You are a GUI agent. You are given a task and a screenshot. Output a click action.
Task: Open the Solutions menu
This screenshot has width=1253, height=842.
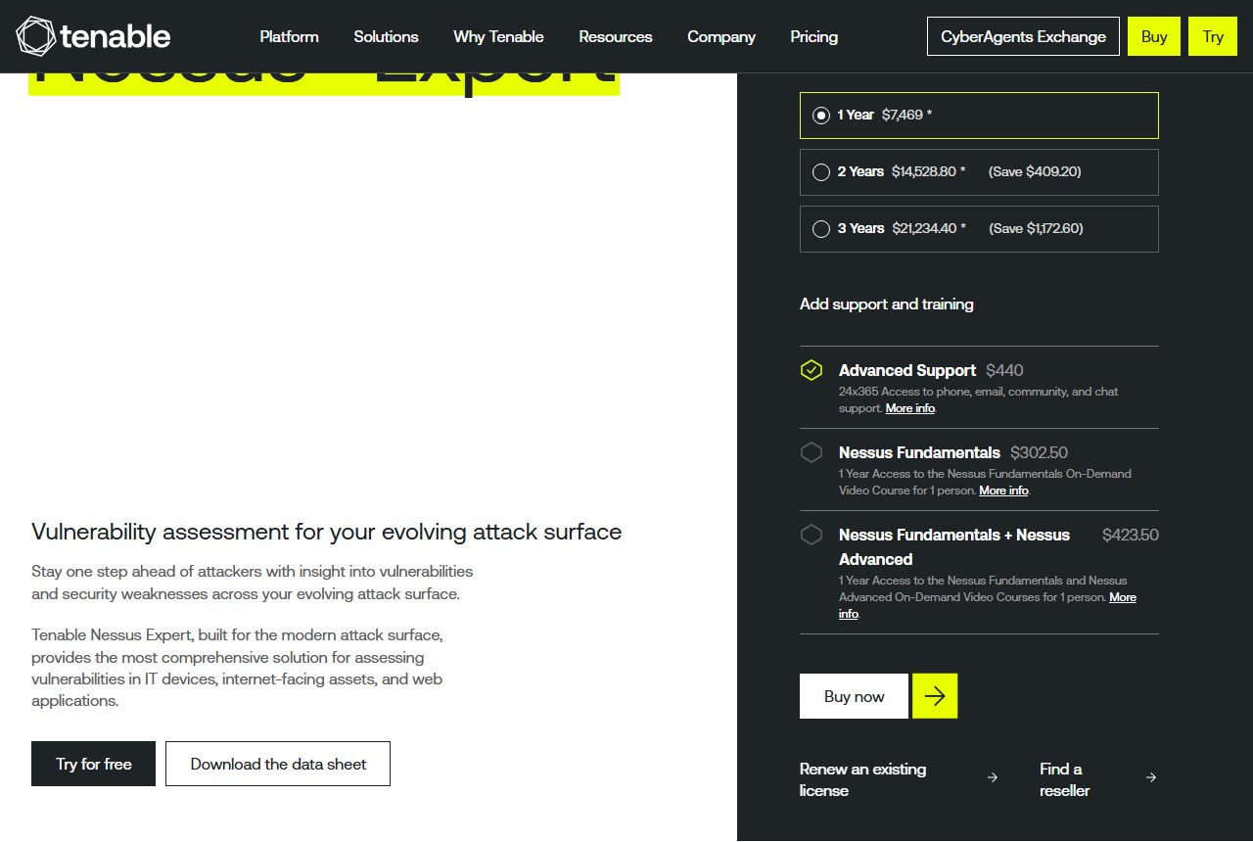pos(387,36)
